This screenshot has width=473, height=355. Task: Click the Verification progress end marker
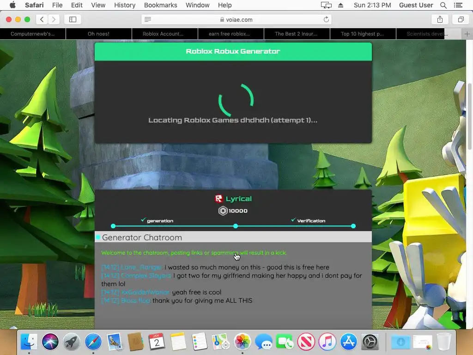[x=353, y=226]
